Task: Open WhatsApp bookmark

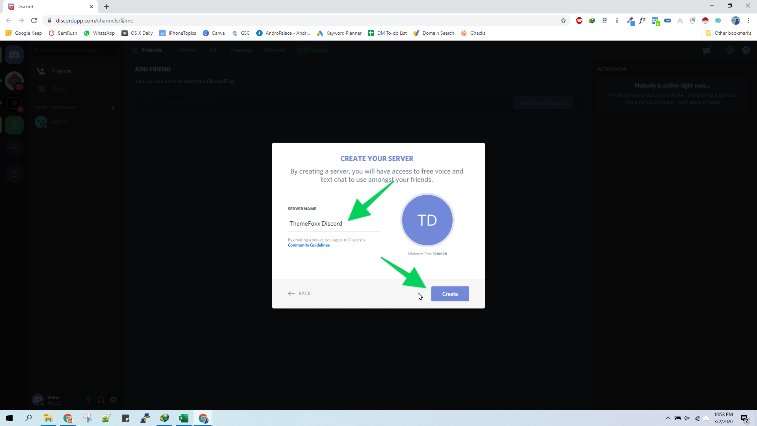Action: [x=99, y=33]
